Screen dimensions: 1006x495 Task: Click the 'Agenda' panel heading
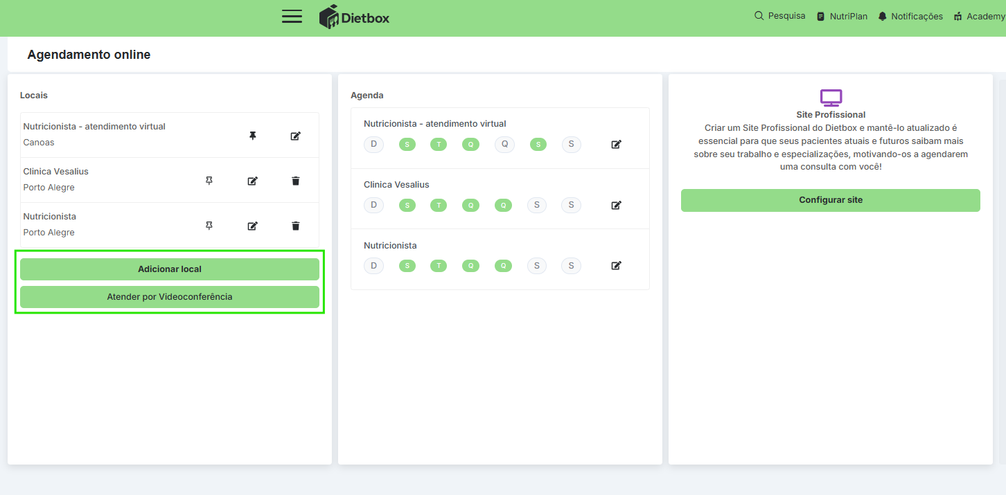tap(367, 96)
